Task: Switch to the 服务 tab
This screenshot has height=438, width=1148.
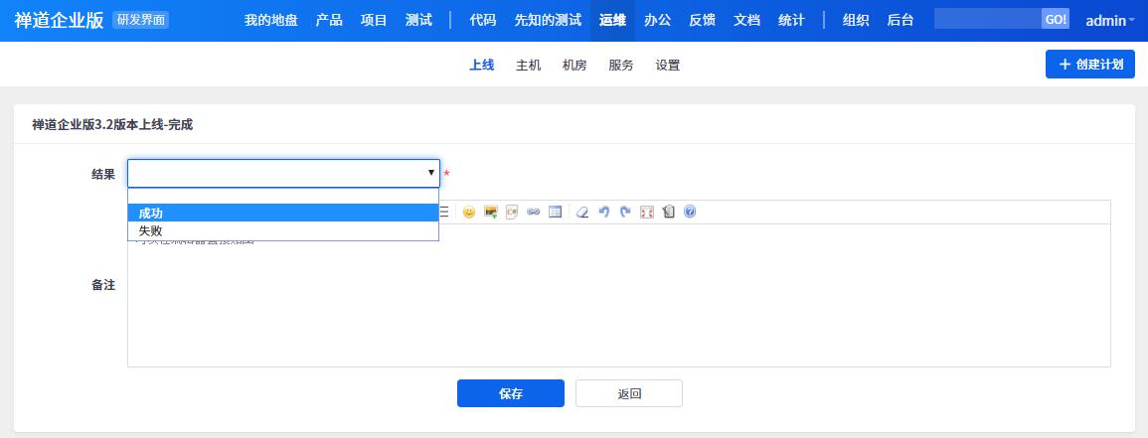Action: click(621, 66)
